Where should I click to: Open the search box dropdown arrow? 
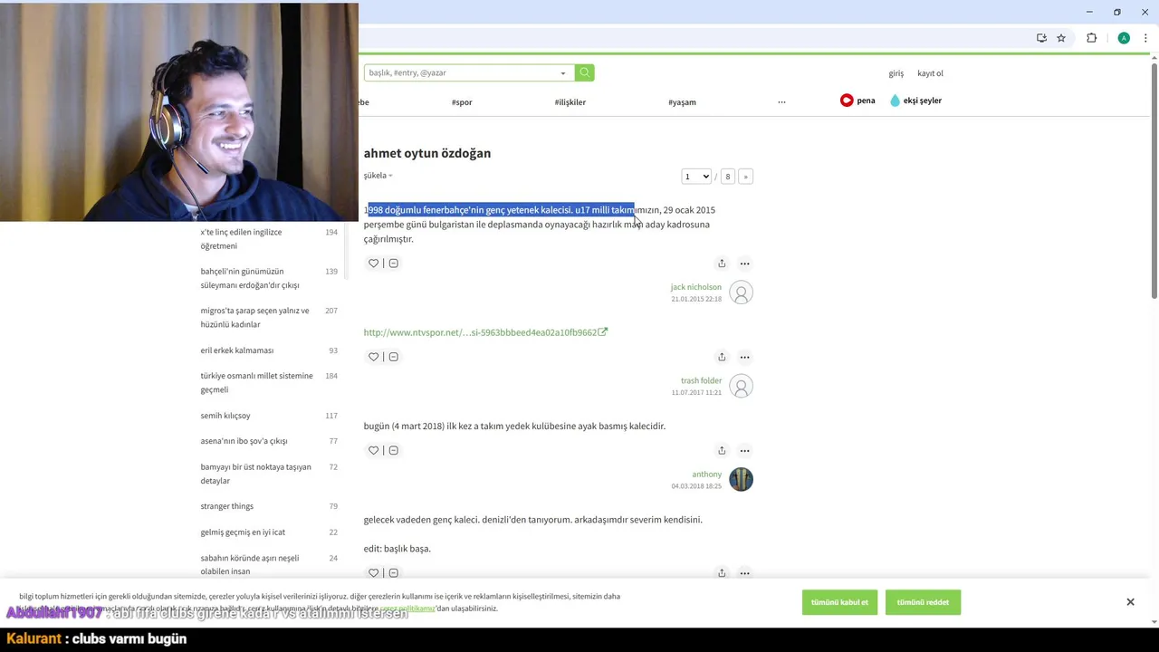pos(562,73)
